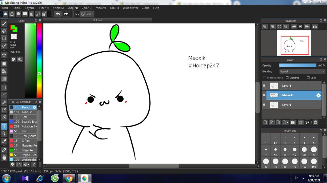Viewport: 327px width, 183px height.
Task: Open the Filter menu
Action: (44, 8)
